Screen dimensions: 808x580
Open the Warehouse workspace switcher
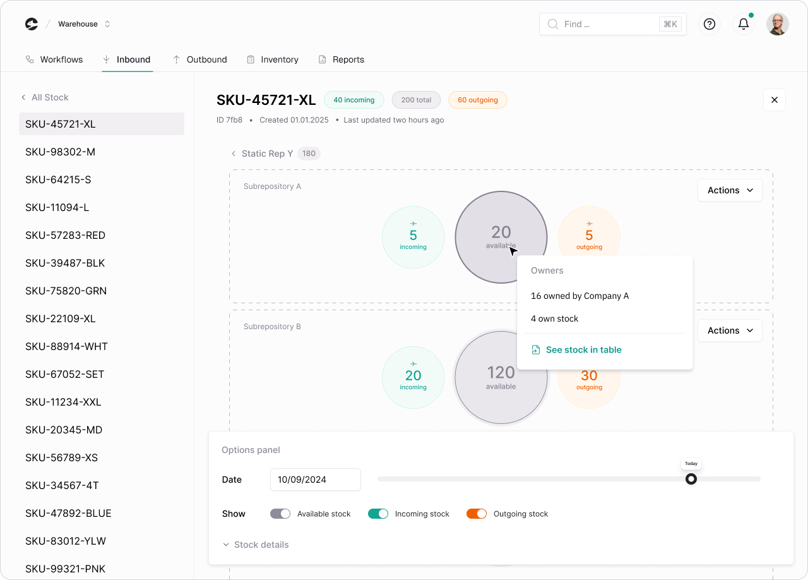[x=84, y=24]
